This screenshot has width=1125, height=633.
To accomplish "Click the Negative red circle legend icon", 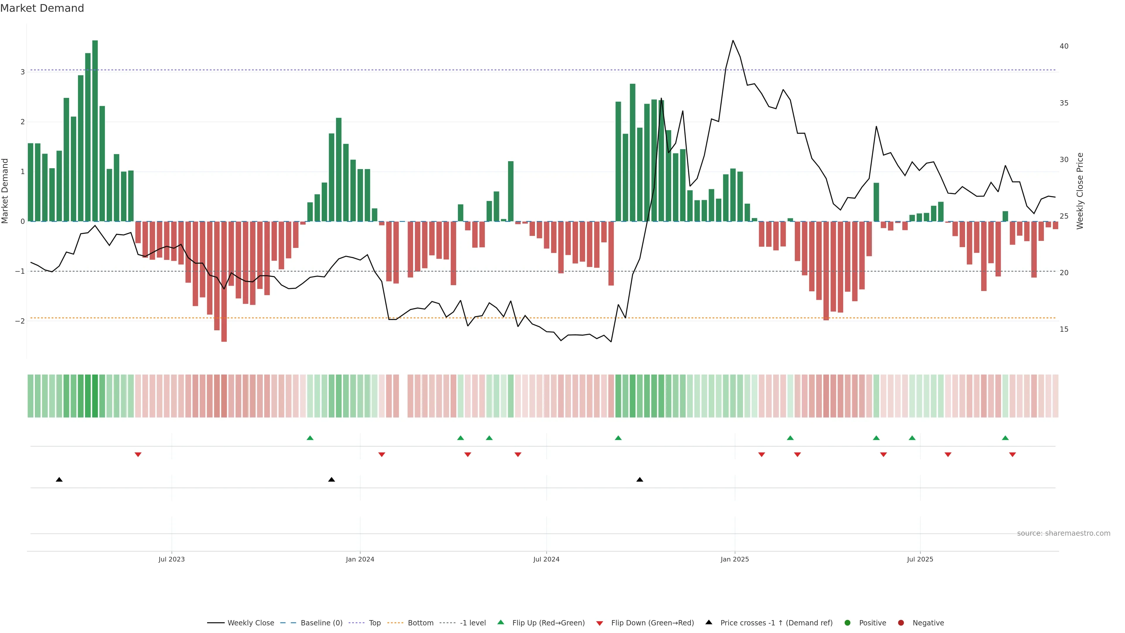I will pyautogui.click(x=901, y=623).
